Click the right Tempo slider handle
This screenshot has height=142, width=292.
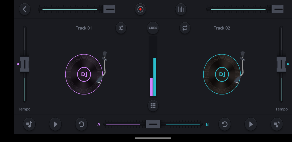tap(281, 64)
